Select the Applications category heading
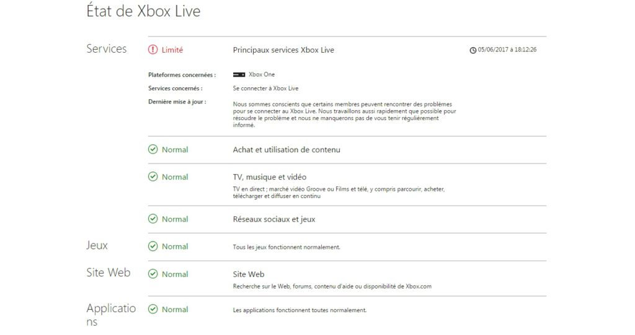Viewport: 635px width, 335px height. (x=111, y=315)
